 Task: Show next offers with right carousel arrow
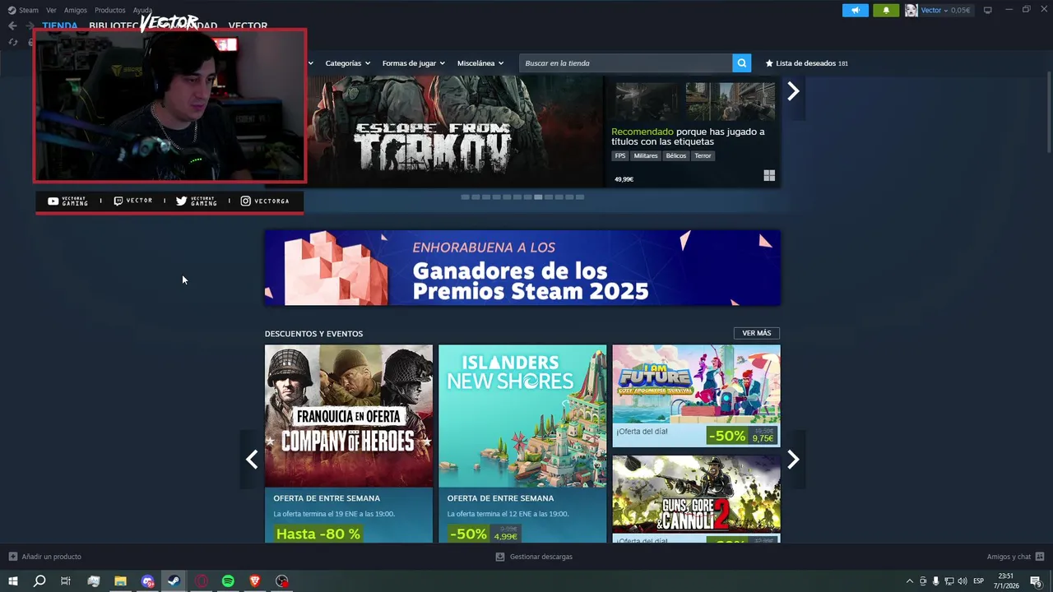pos(793,460)
